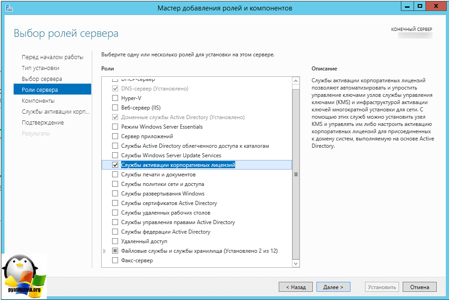Uncheck Службы активации корпоративных лицензий checkbox
The width and height of the screenshot is (449, 300).
point(115,165)
